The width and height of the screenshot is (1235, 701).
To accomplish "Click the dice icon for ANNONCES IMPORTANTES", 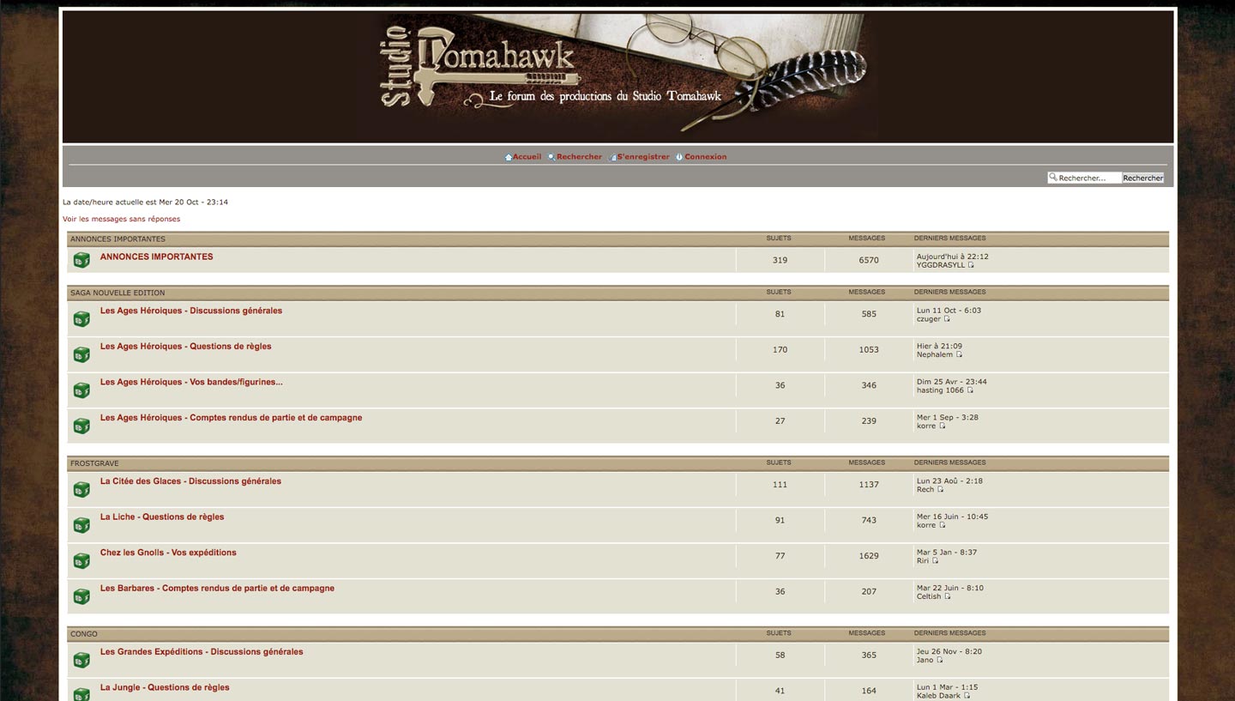I will 81,260.
